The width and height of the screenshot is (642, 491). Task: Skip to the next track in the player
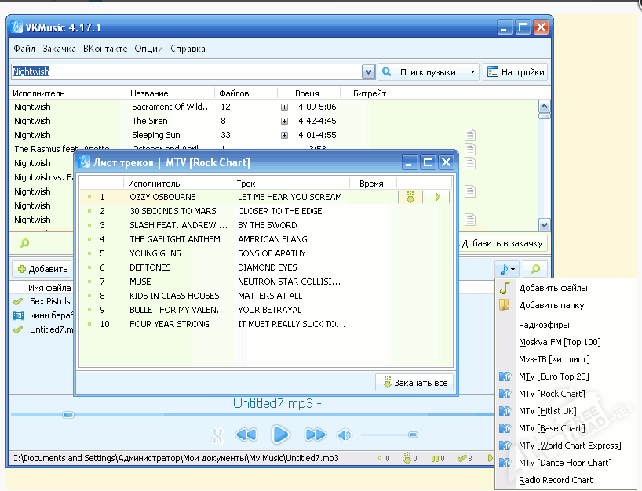pos(315,435)
